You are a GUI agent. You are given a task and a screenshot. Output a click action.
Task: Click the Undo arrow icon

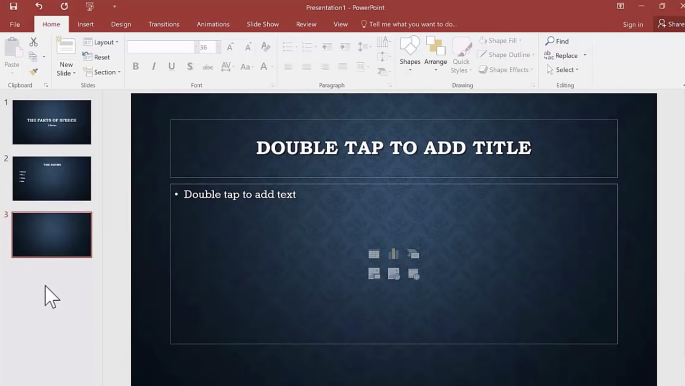point(39,6)
